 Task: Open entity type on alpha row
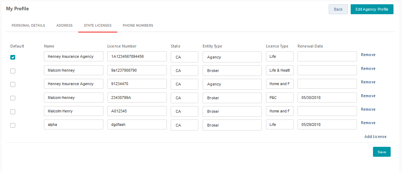coord(232,125)
